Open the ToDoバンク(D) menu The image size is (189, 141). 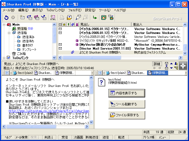[56, 10]
